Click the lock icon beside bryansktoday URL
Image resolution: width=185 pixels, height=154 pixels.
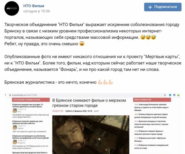tap(10, 95)
